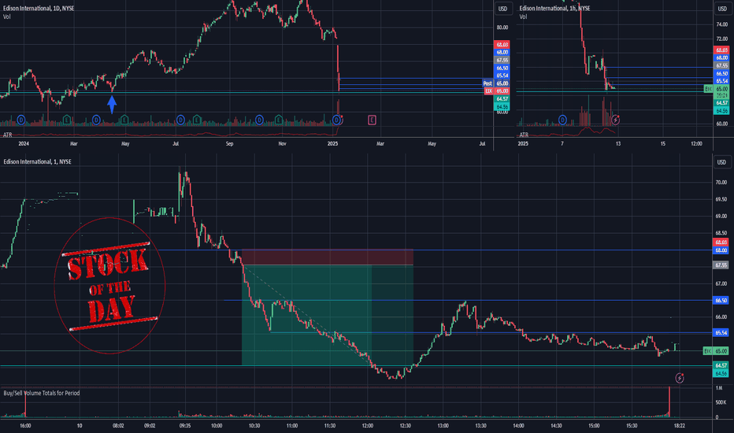Select the Vol indicator legend on the 1h chart
The height and width of the screenshot is (433, 734).
(x=523, y=17)
